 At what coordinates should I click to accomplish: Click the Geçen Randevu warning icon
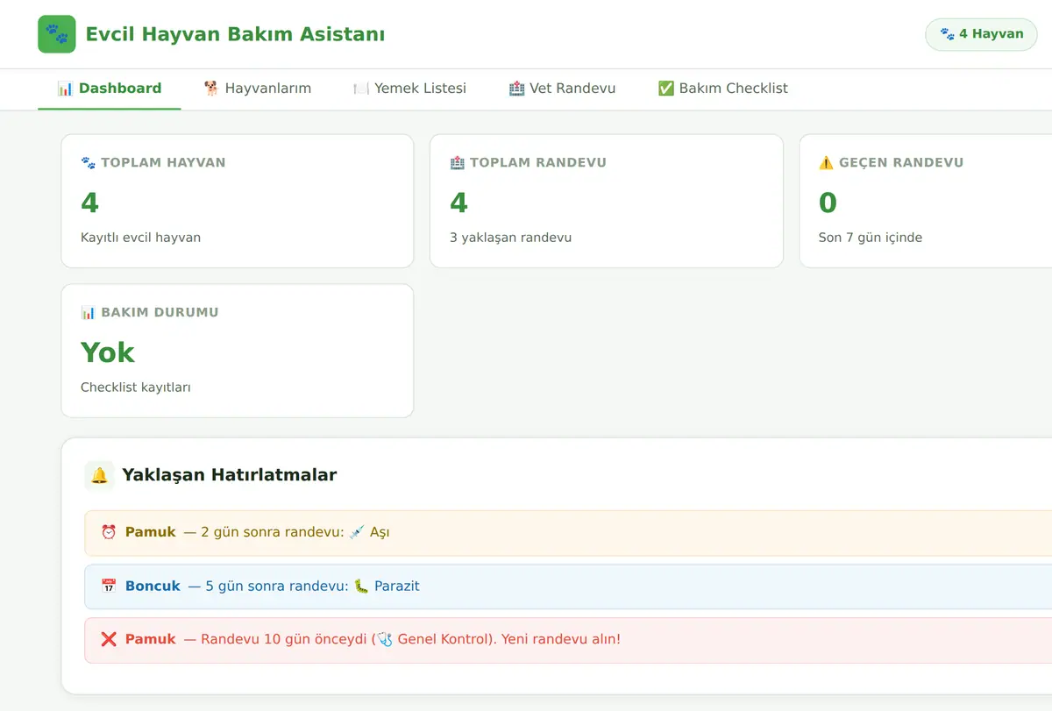point(826,162)
